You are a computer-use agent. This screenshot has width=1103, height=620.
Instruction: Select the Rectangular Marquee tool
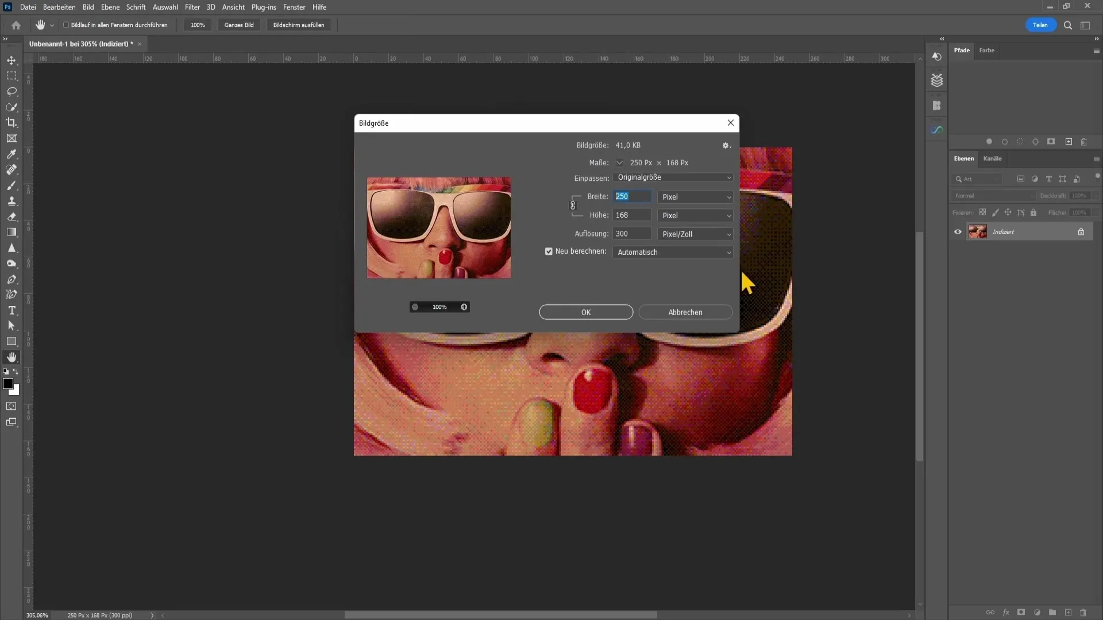[11, 76]
